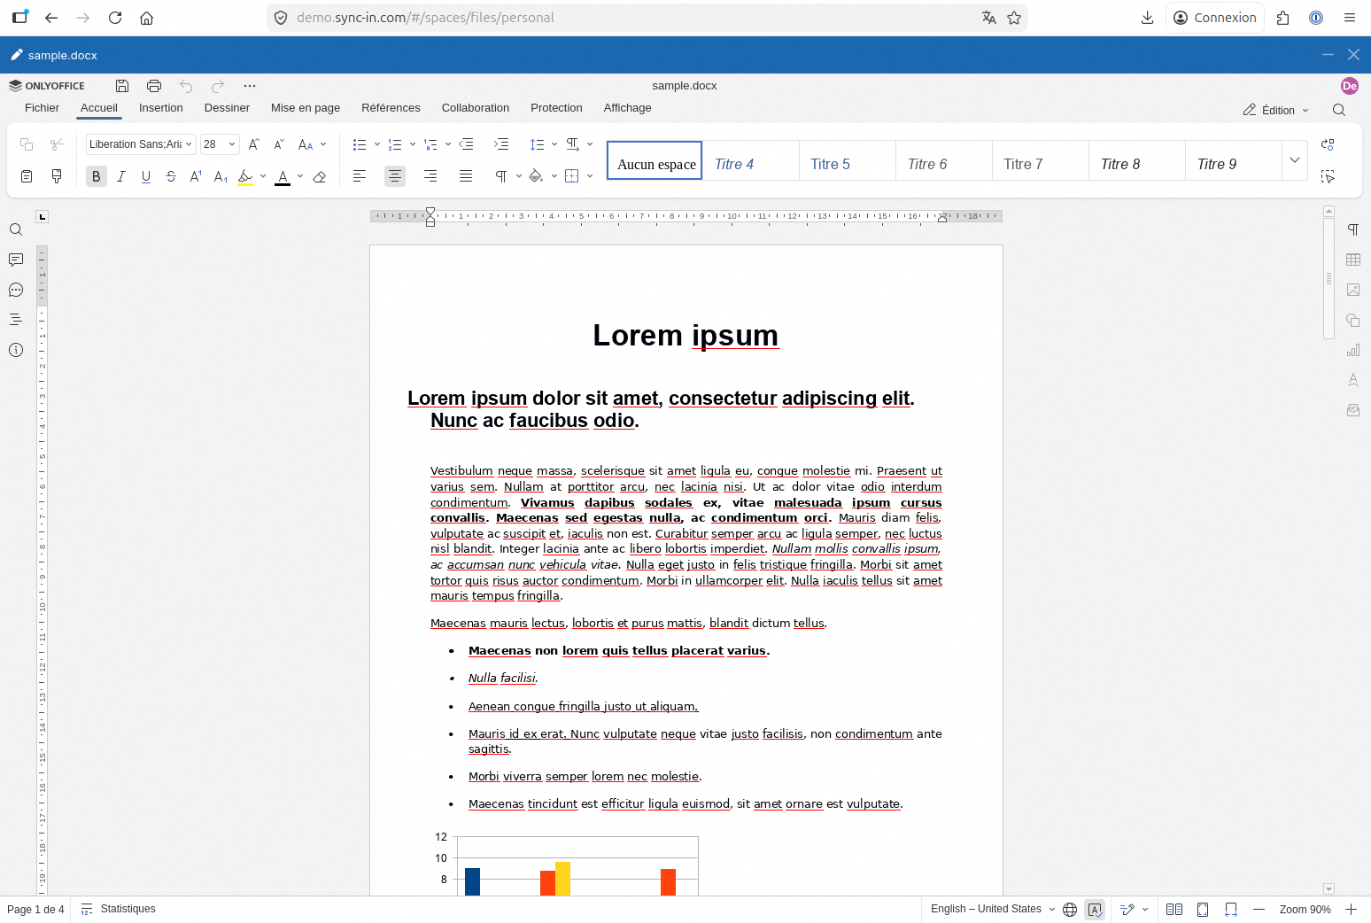Increase paragraph indent
The image size is (1371, 923).
tap(501, 144)
